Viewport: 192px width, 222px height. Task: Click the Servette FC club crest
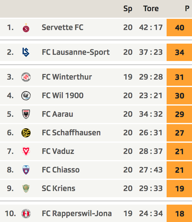coord(26,28)
